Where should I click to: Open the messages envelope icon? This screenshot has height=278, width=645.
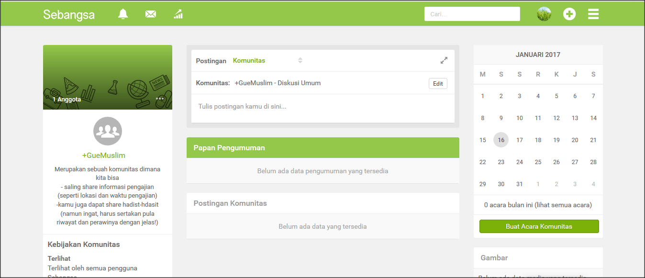coord(150,14)
